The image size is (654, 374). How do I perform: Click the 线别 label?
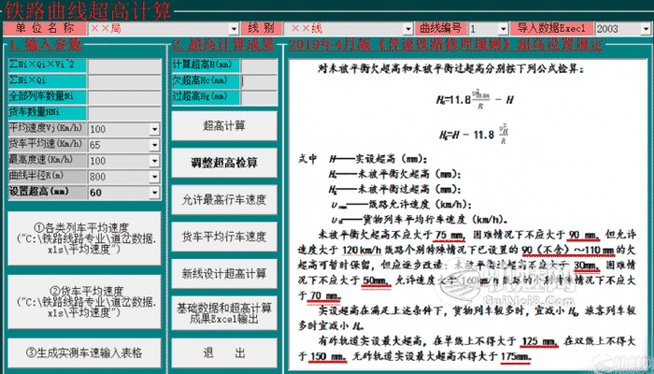point(261,28)
